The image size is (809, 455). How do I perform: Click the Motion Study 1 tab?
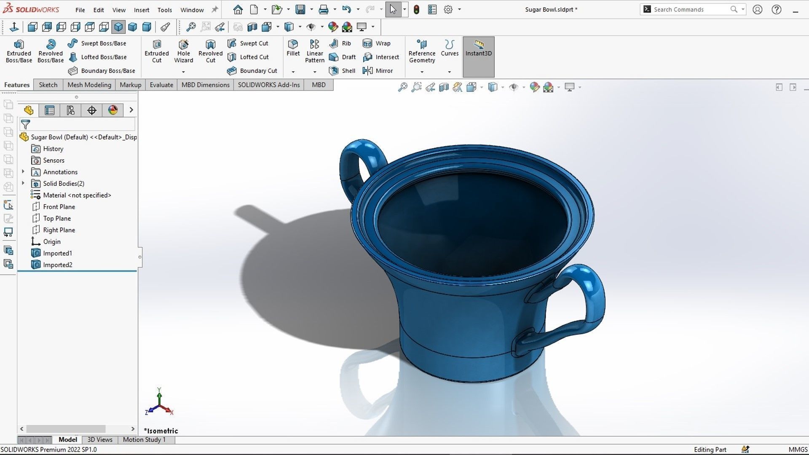click(x=144, y=439)
